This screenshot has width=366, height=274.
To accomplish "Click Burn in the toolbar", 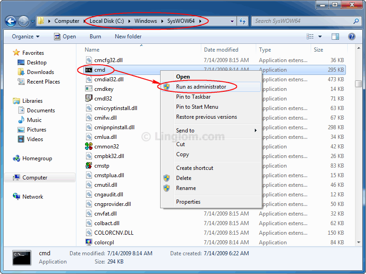I will click(95, 37).
